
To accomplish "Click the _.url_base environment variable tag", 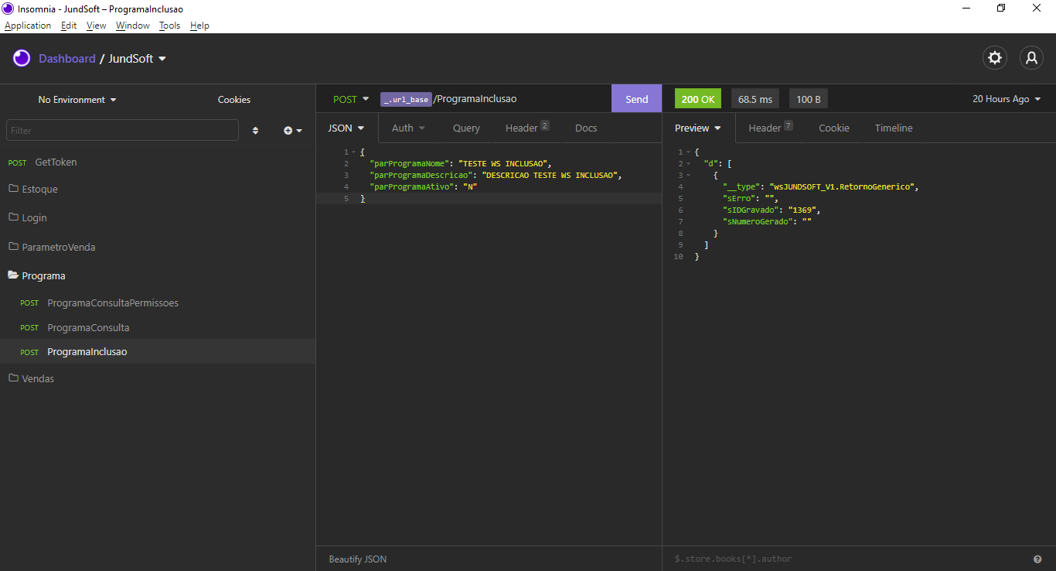I will [x=406, y=99].
